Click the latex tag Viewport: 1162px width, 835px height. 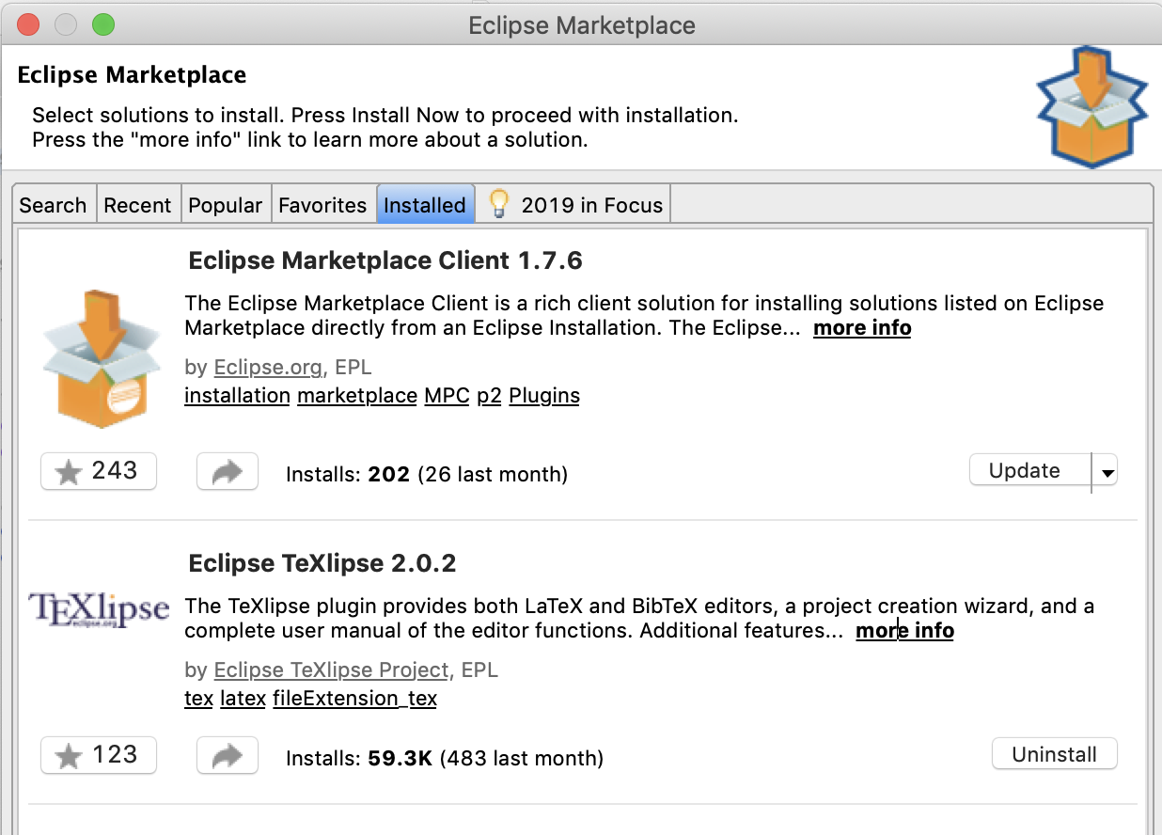(x=243, y=699)
